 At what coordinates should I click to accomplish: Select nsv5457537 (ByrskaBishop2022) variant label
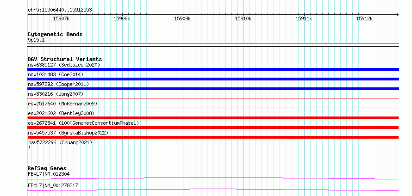(68, 133)
